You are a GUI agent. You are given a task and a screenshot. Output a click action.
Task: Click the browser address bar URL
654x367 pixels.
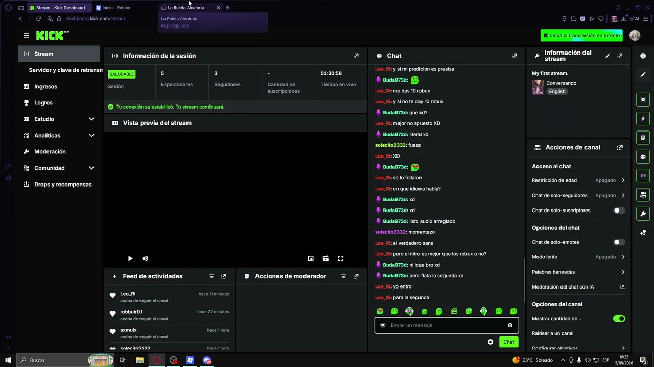[96, 19]
